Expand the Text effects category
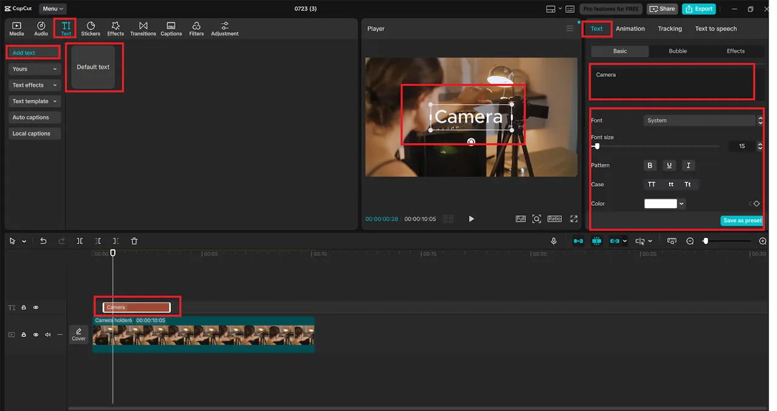This screenshot has width=777, height=411. click(x=35, y=85)
